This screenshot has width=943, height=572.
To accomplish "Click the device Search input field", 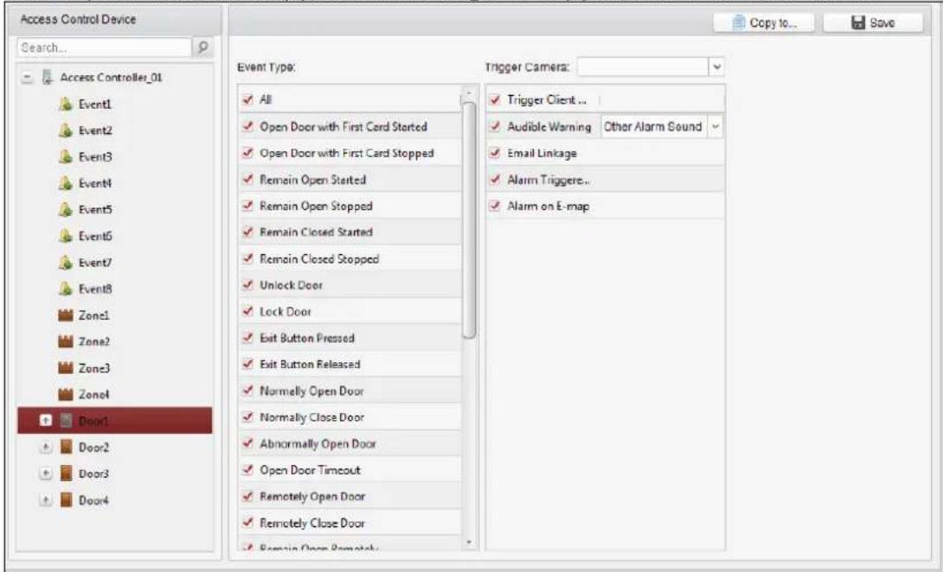I will (104, 47).
